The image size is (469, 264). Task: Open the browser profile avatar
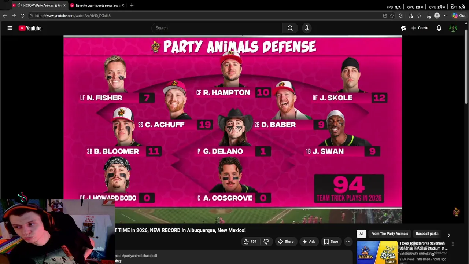437,16
